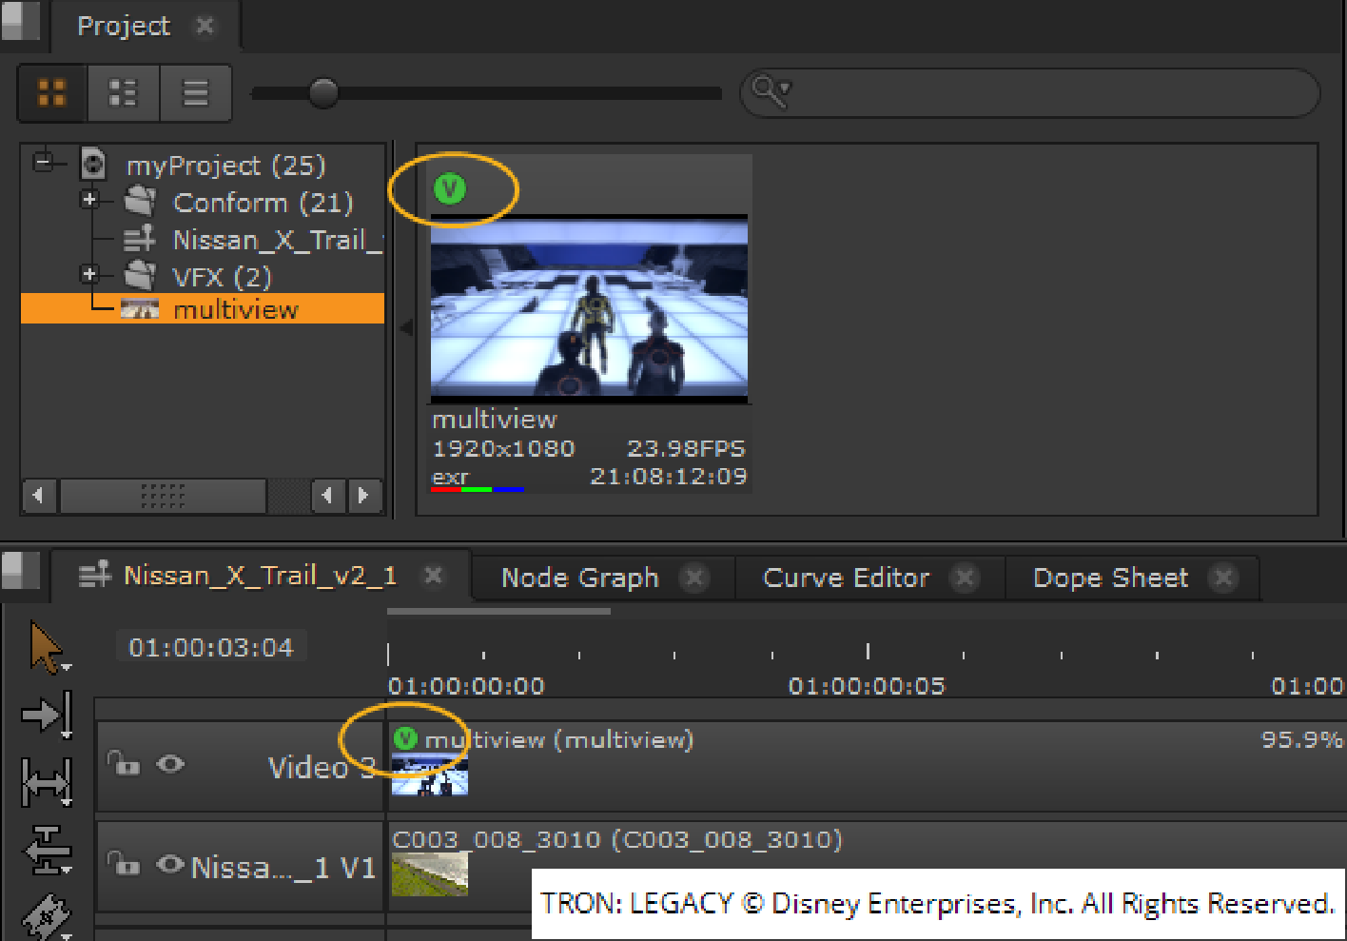The image size is (1347, 941).
Task: Close the Nissan_X_Trail_v2_1 tab
Action: 433,576
